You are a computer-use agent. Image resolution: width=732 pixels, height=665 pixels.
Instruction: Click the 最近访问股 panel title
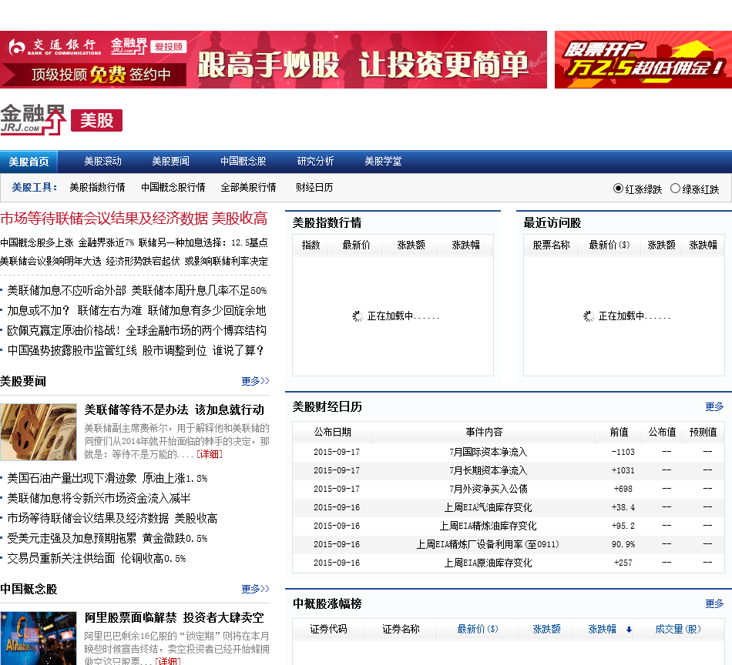[552, 223]
